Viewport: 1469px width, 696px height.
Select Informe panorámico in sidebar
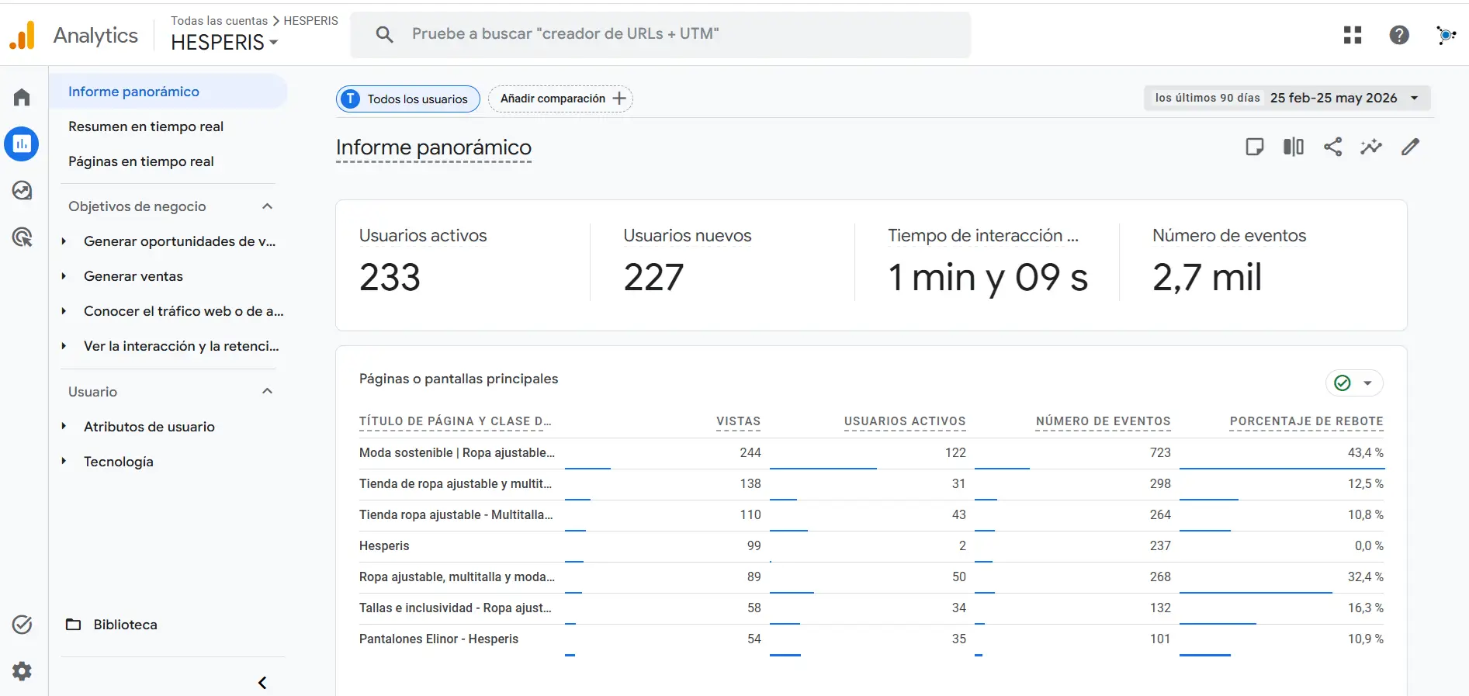(168, 92)
